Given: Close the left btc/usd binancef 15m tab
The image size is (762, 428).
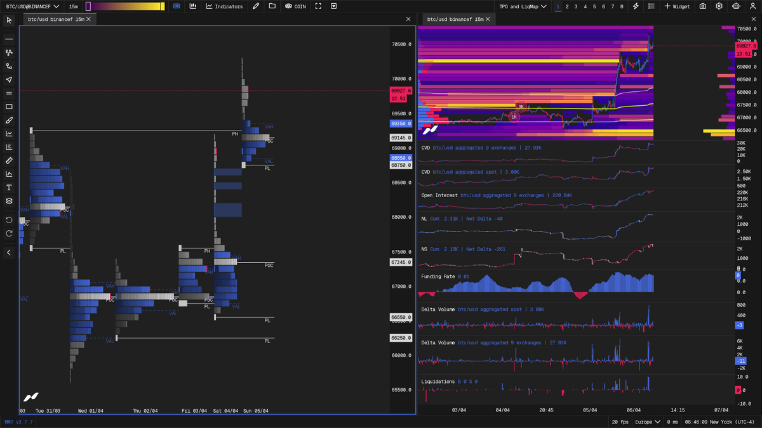Looking at the screenshot, I should coord(89,19).
